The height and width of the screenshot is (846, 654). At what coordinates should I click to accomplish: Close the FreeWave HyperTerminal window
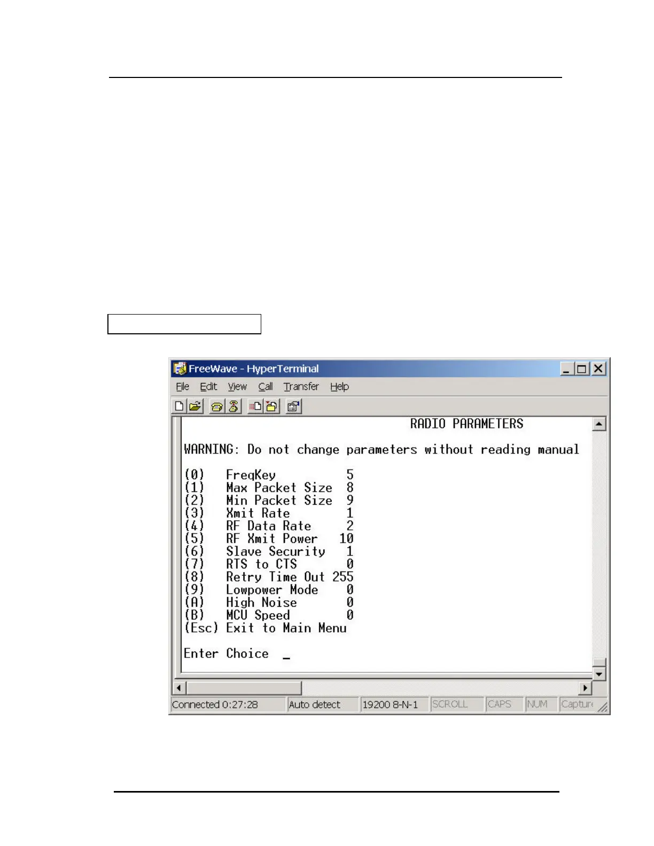pos(598,369)
